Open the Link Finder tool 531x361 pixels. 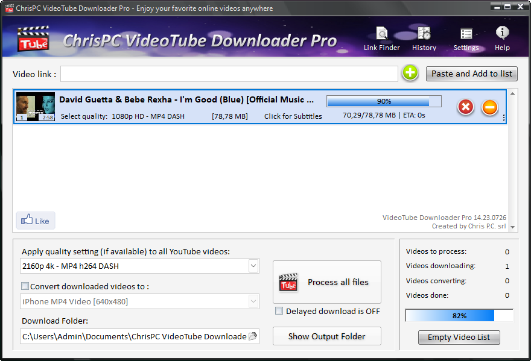381,39
